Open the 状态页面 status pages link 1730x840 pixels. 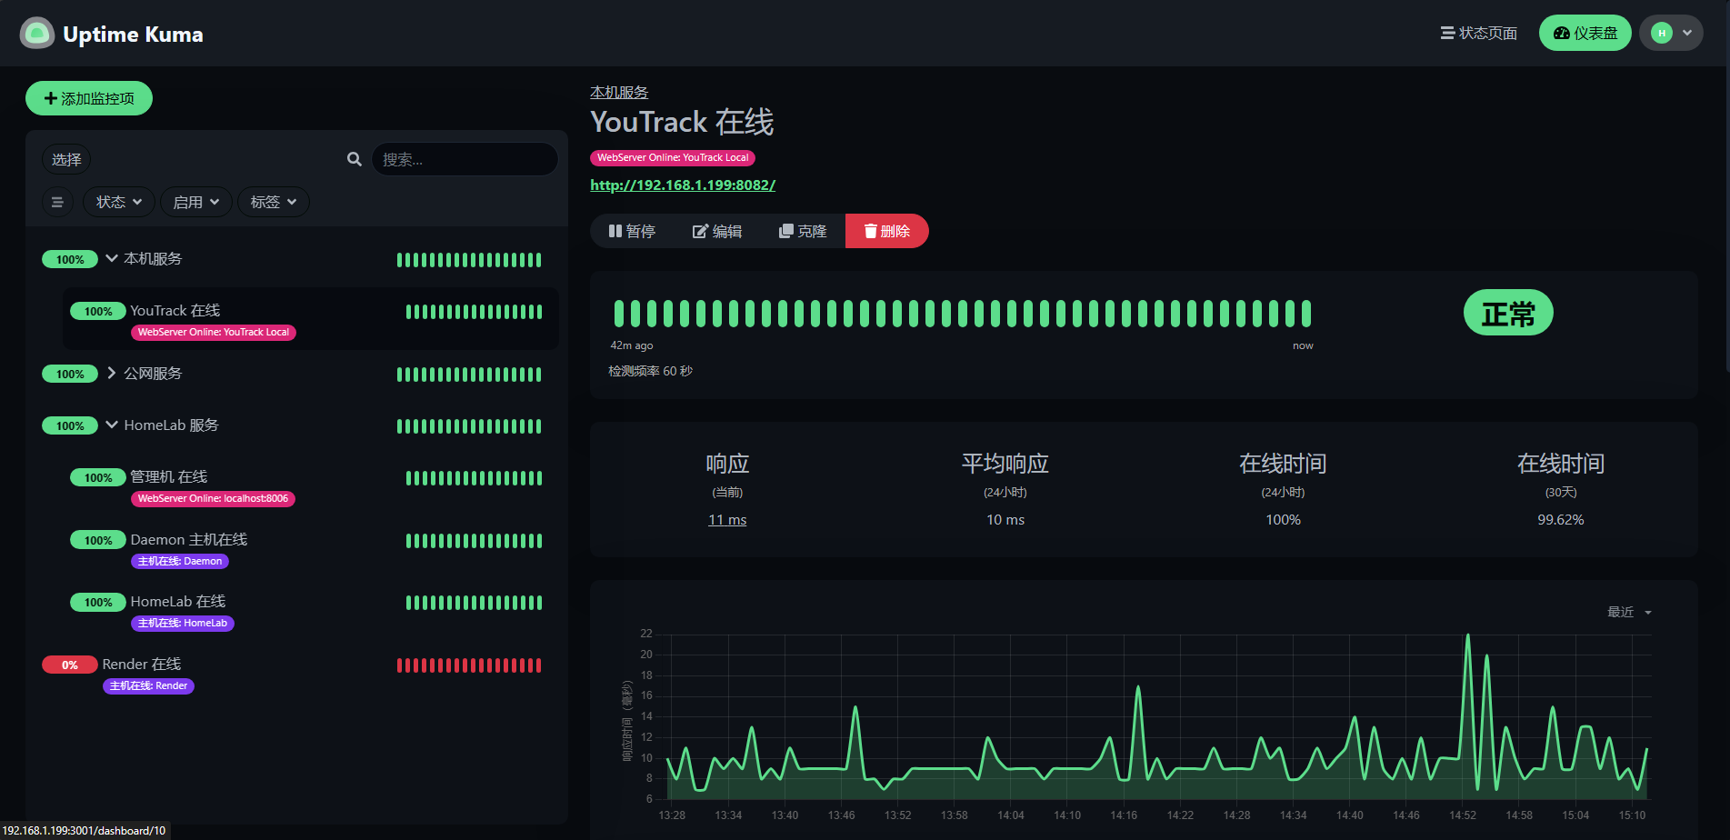click(x=1479, y=34)
